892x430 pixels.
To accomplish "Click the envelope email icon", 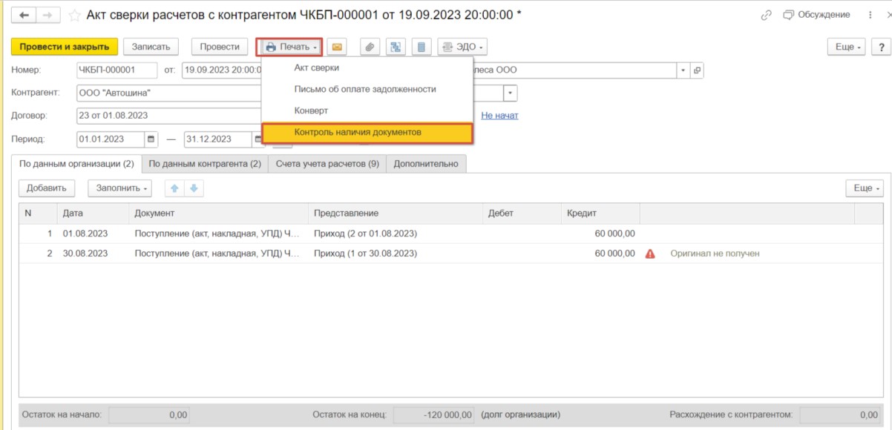I will pyautogui.click(x=337, y=47).
